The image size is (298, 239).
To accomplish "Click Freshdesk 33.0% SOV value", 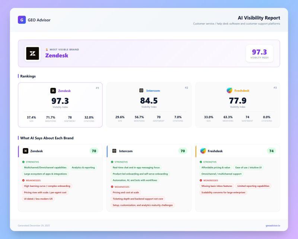I will coord(209,117).
